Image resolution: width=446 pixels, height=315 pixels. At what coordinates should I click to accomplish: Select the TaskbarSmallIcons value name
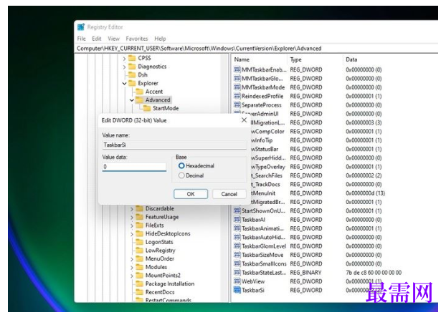click(264, 263)
